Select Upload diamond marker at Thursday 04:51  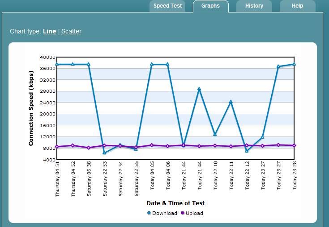57,147
